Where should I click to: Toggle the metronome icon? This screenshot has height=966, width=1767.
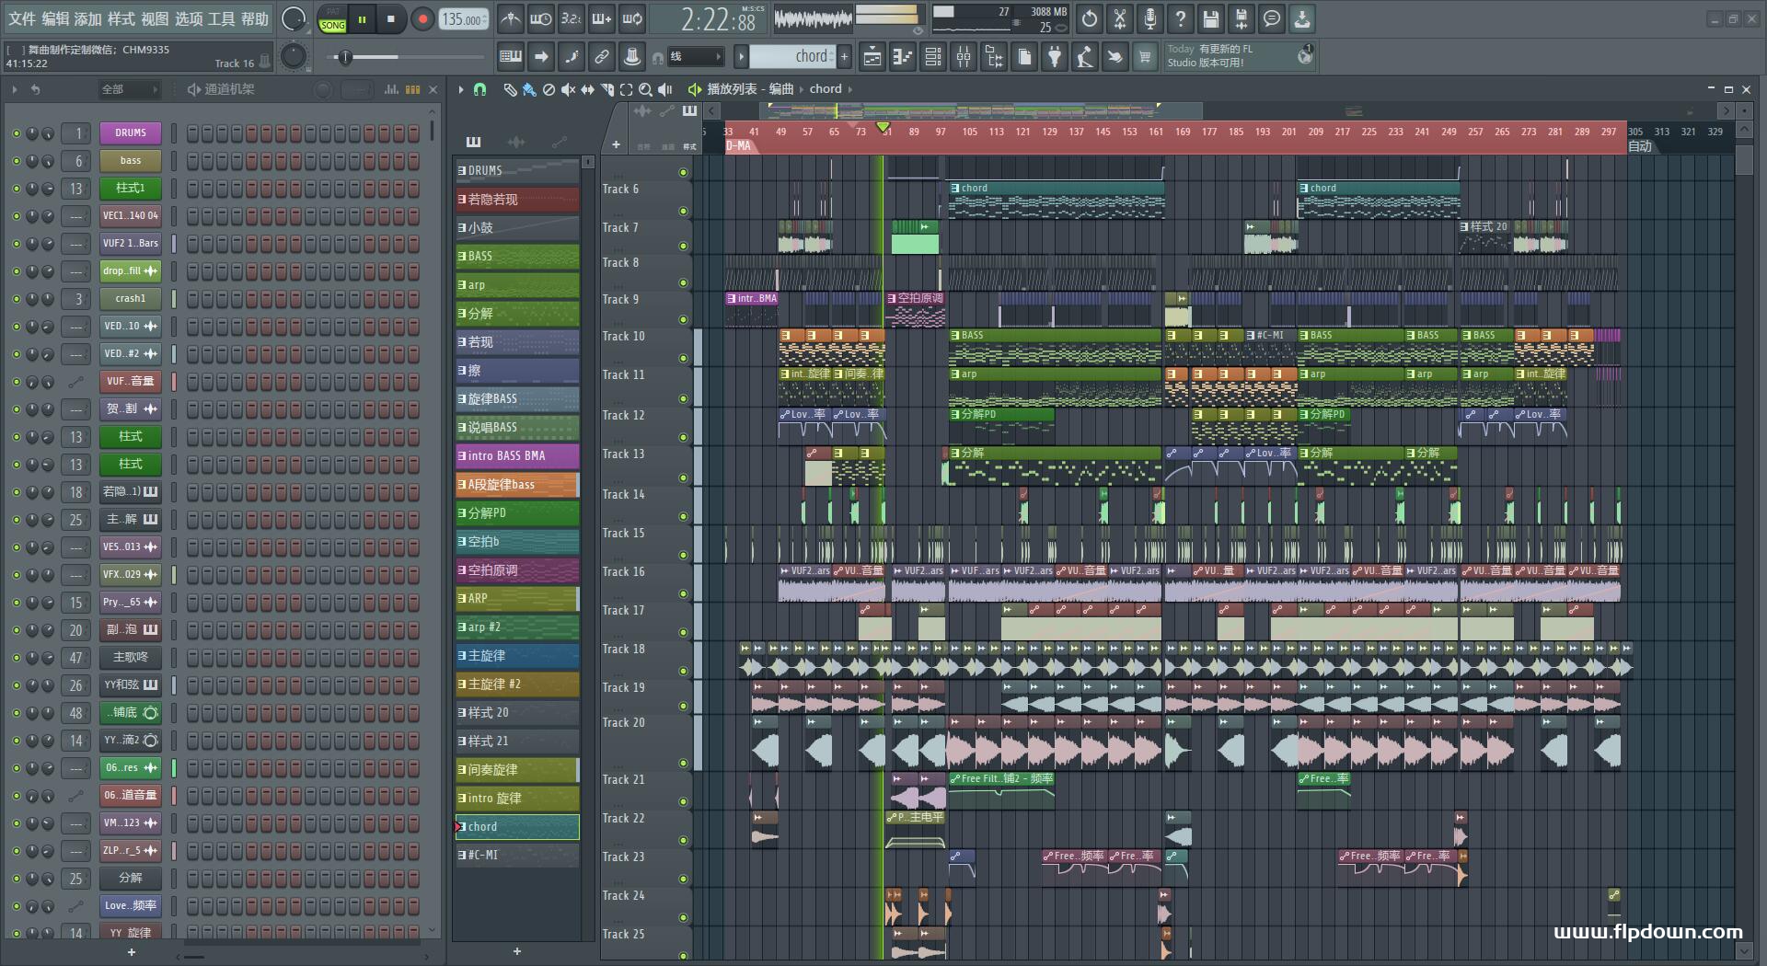511,18
